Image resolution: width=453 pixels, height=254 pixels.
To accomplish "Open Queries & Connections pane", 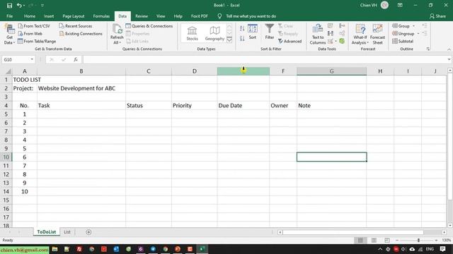I will (x=149, y=26).
